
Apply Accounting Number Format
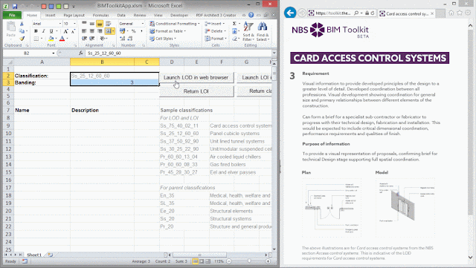point(122,31)
